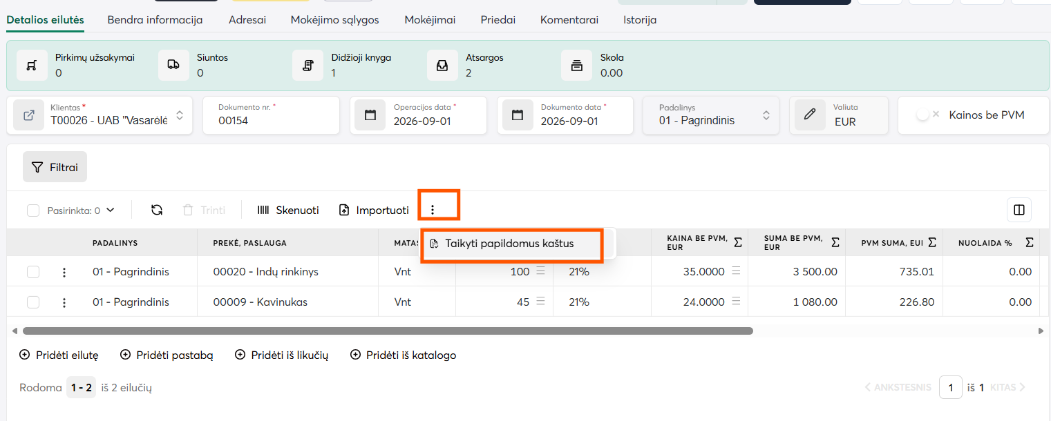Click the Didžioji knyga ledger icon

tap(308, 66)
